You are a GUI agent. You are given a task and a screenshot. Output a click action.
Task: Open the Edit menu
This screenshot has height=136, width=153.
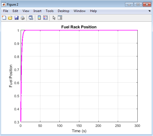point(15,11)
